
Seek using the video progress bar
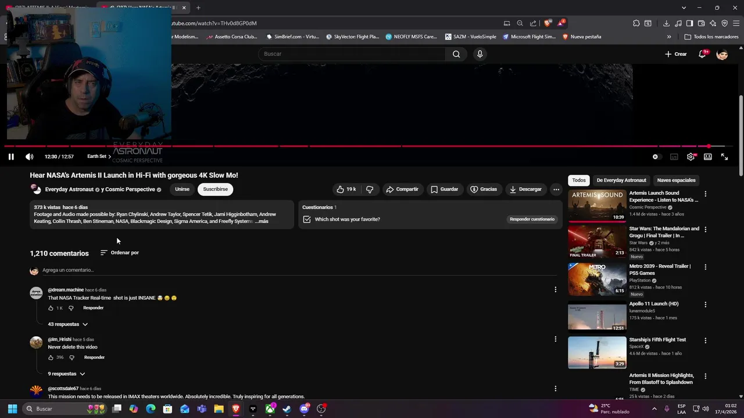coord(370,146)
